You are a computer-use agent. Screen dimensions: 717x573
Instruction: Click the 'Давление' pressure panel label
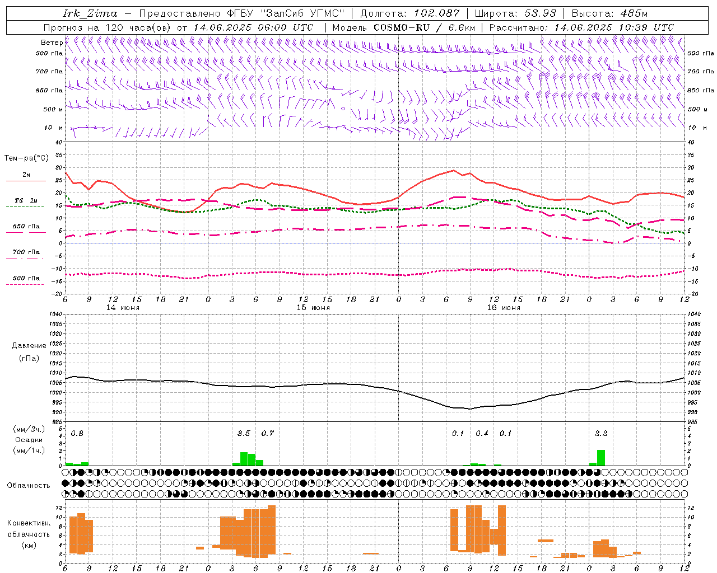pos(29,346)
